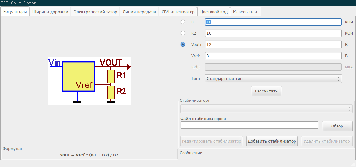
Task: Click into the R1 value field
Action: click(x=273, y=22)
